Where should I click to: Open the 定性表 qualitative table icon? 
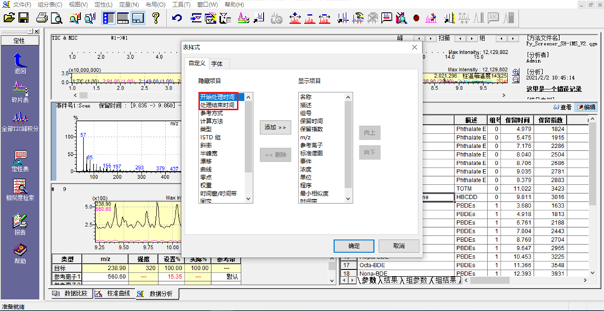[x=20, y=158]
